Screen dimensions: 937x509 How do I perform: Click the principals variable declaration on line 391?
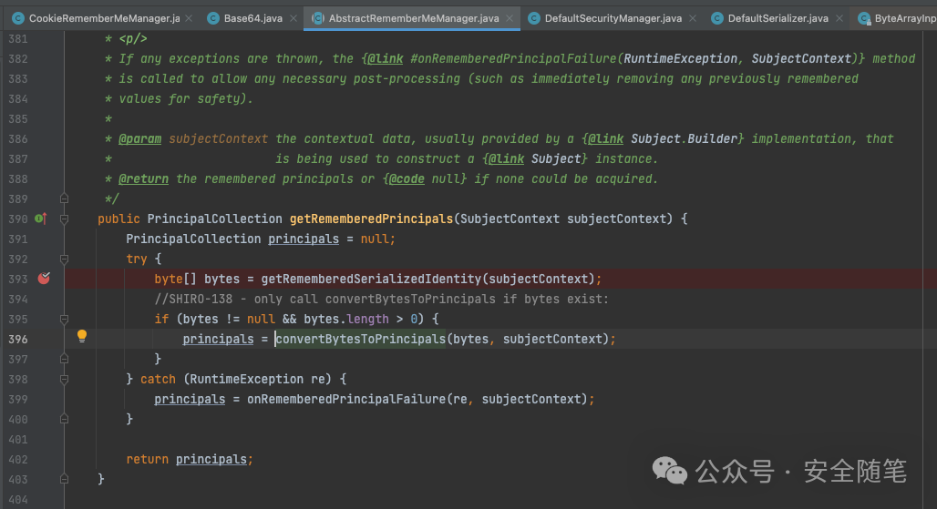coord(303,239)
